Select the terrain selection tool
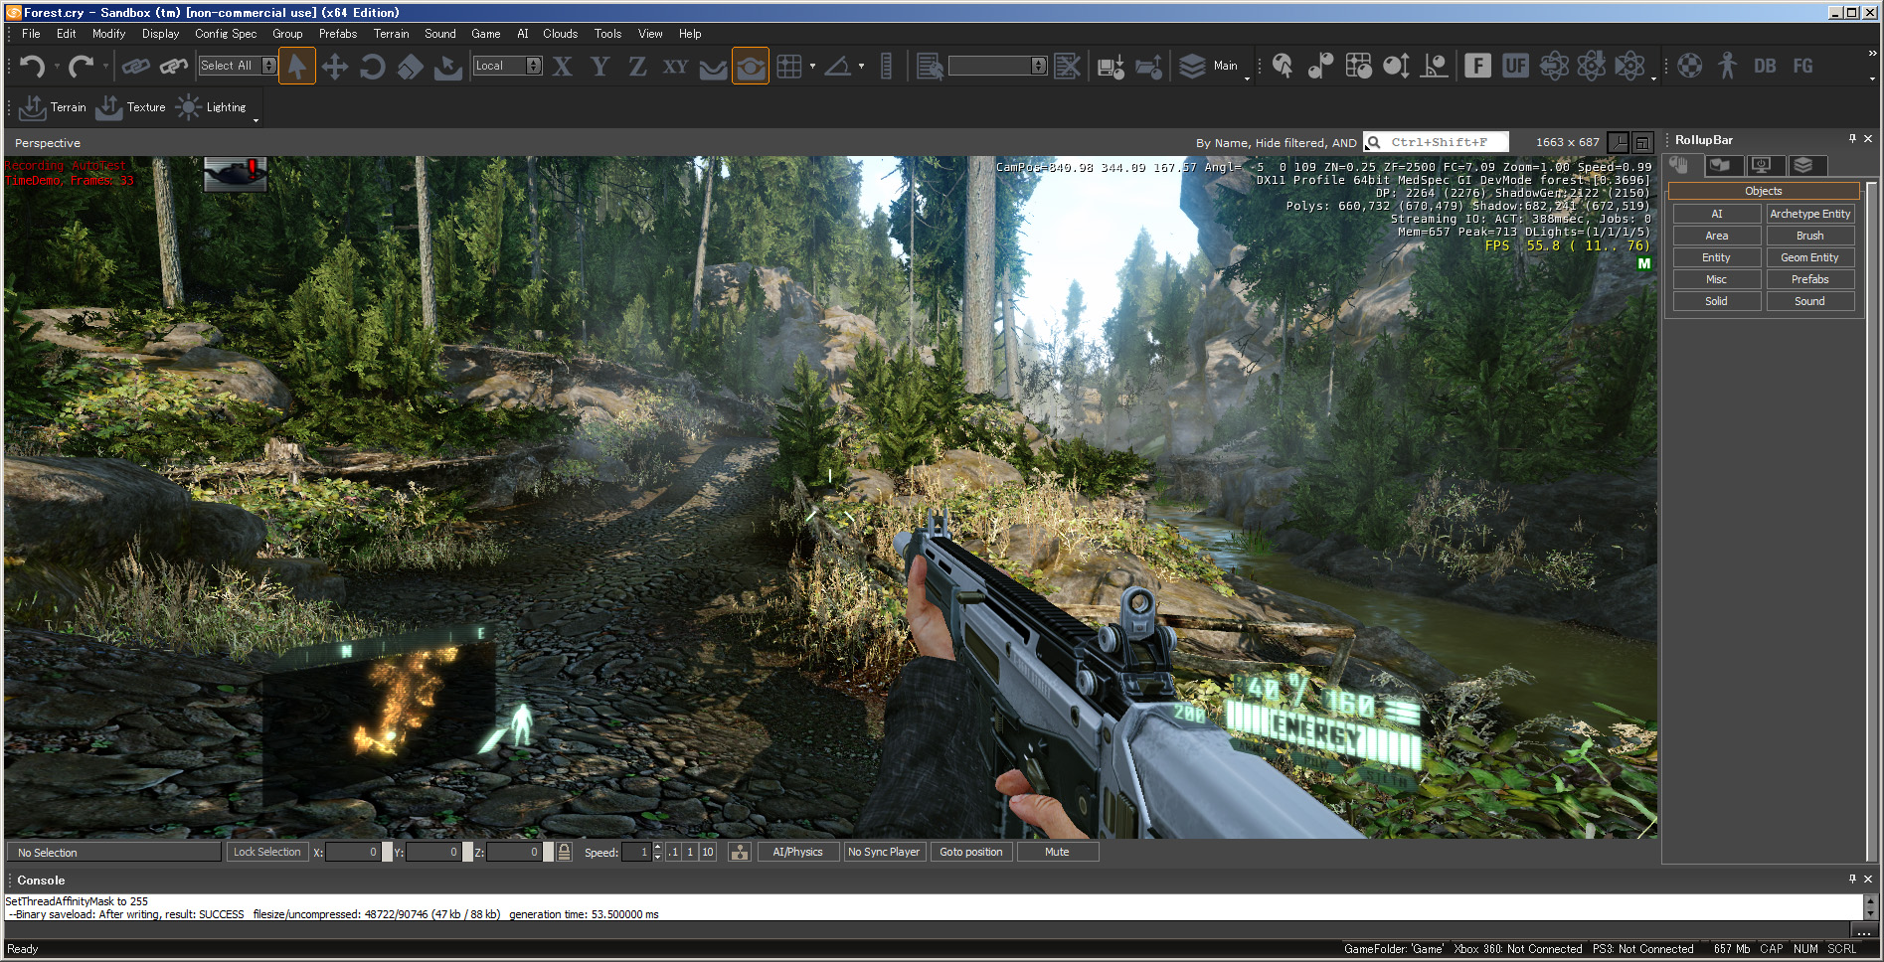 [x=448, y=67]
